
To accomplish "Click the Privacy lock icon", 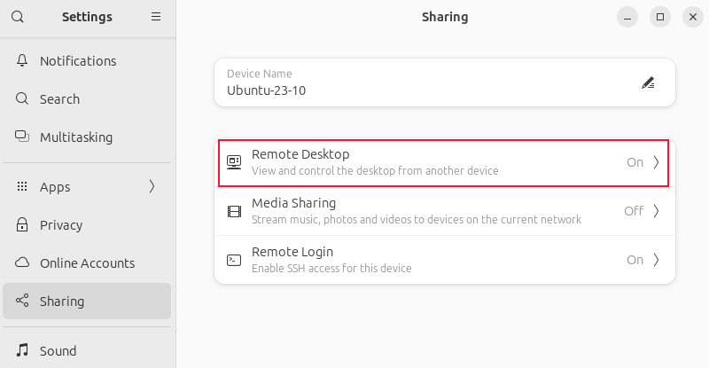I will (x=22, y=225).
